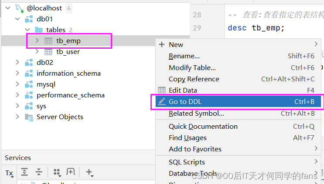This screenshot has width=324, height=184.
Task: Click Open in New Tab services icon
Action: [71, 172]
